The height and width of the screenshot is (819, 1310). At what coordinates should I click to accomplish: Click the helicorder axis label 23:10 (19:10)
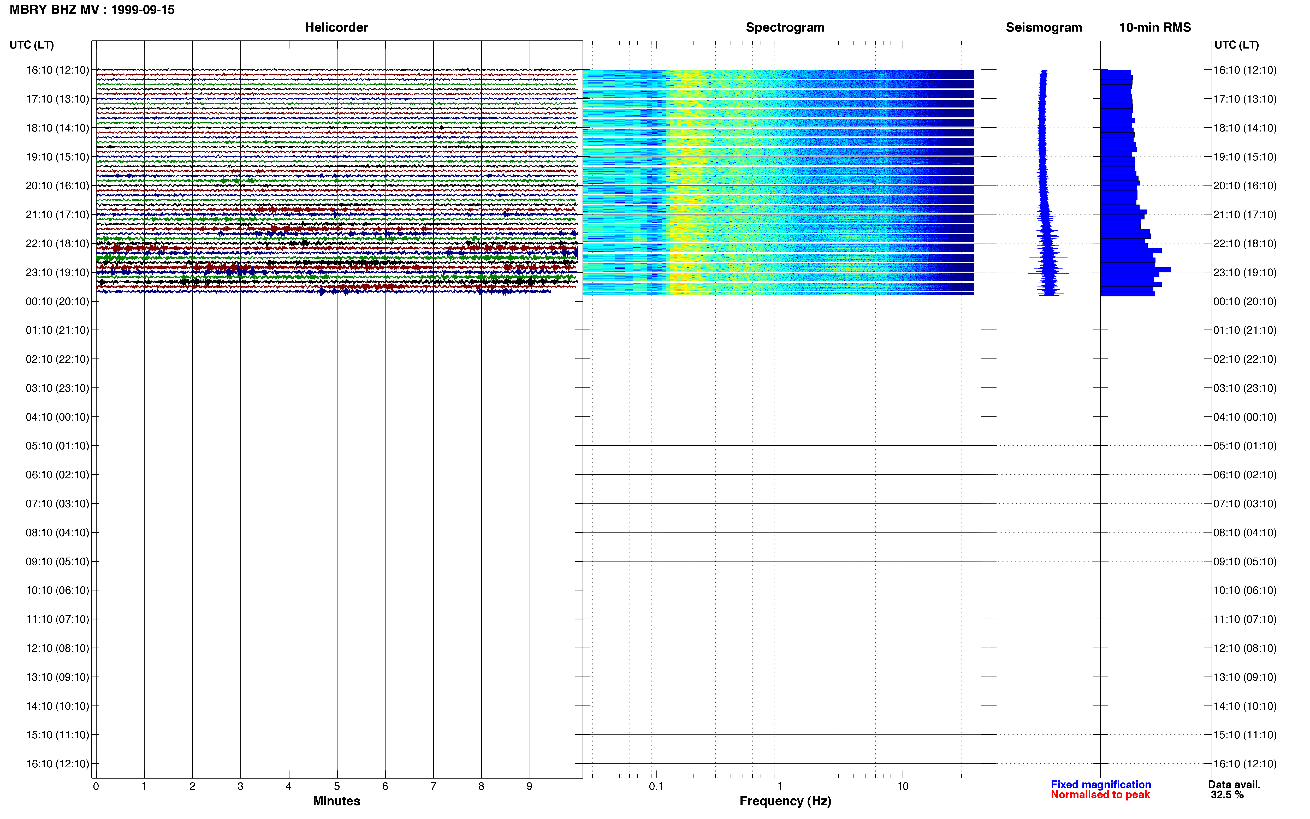57,272
